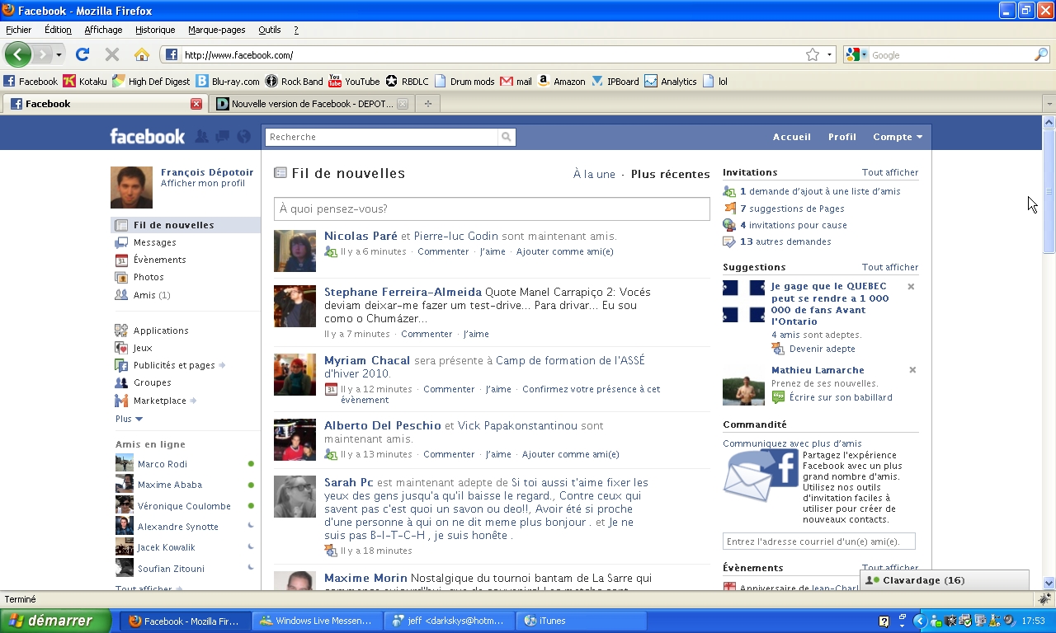Image resolution: width=1056 pixels, height=633 pixels.
Task: Open Photos in the left sidebar
Action: click(148, 277)
